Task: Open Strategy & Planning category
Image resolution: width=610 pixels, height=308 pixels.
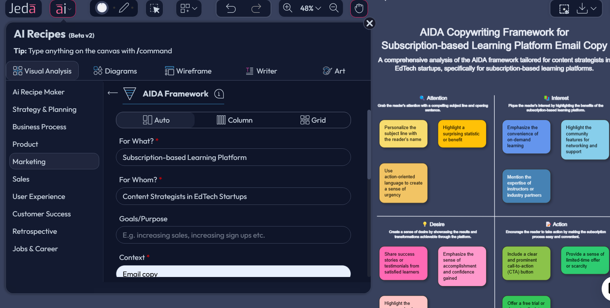Action: 44,109
